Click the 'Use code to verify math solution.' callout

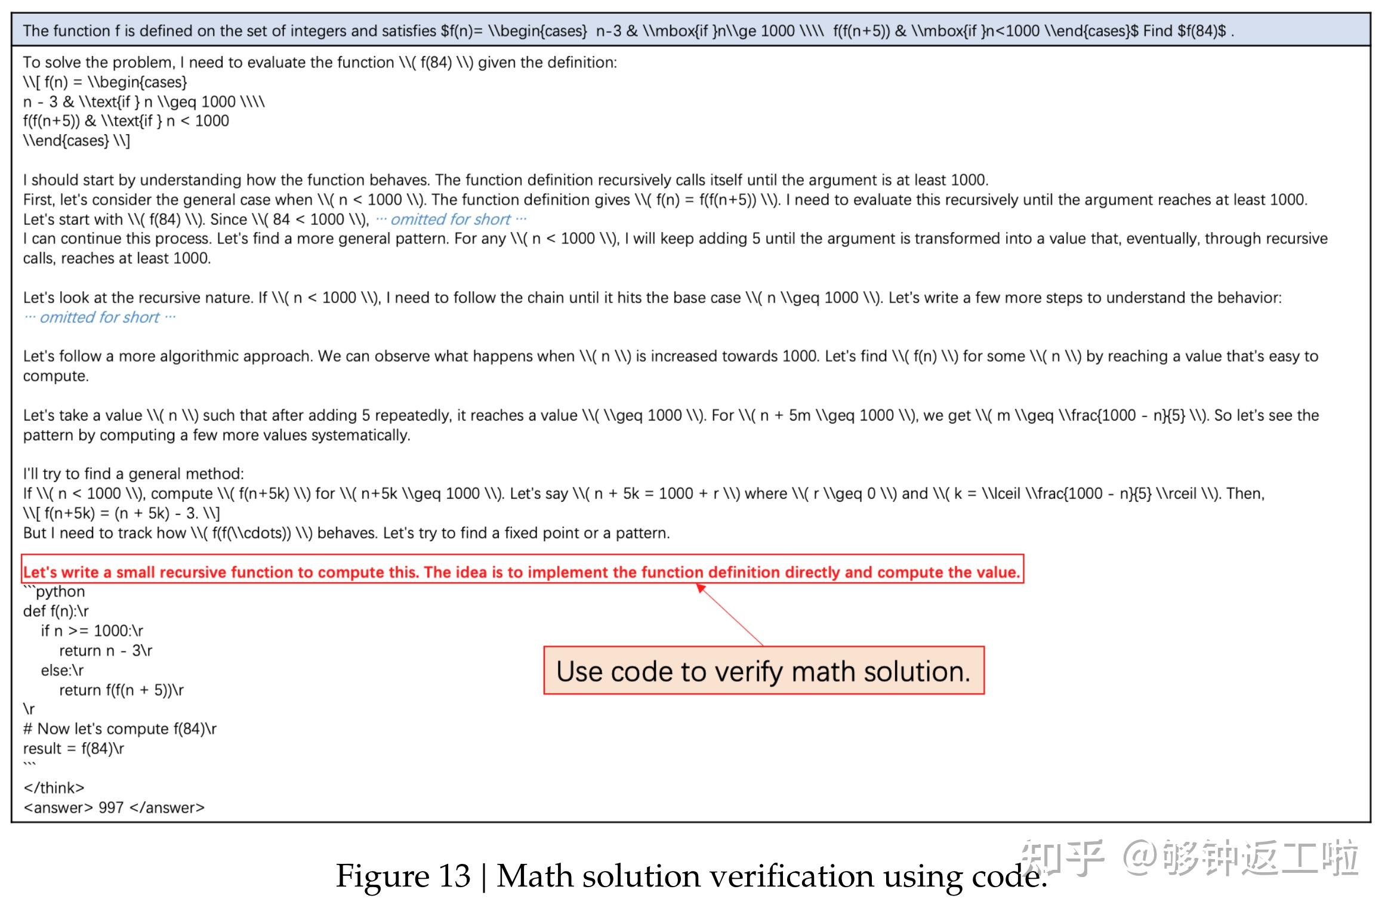(x=763, y=671)
